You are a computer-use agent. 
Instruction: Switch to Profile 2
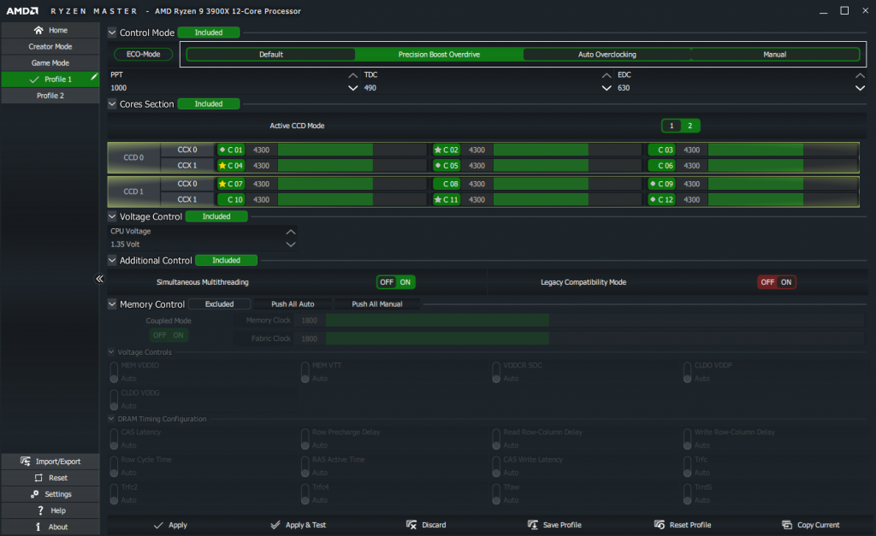pyautogui.click(x=50, y=96)
